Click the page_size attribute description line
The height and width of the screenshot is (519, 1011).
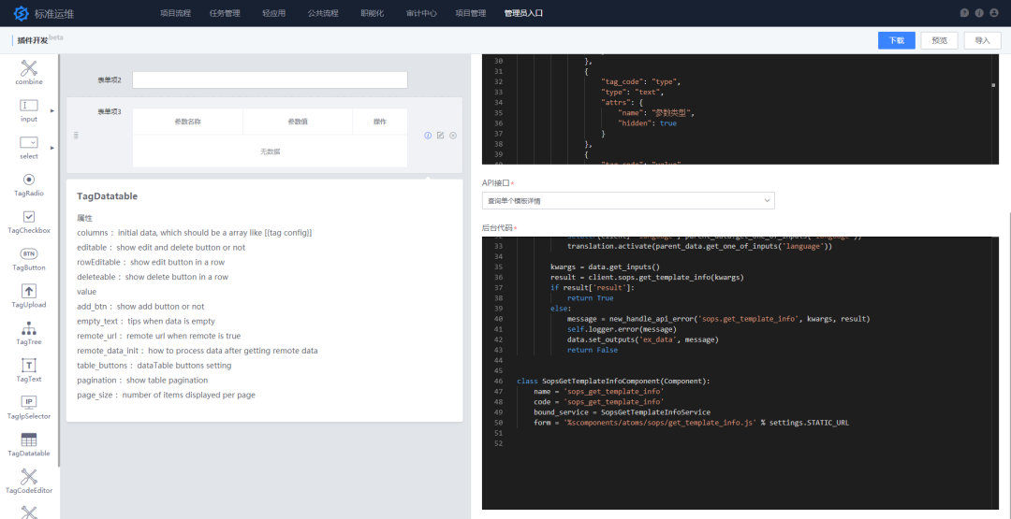167,395
